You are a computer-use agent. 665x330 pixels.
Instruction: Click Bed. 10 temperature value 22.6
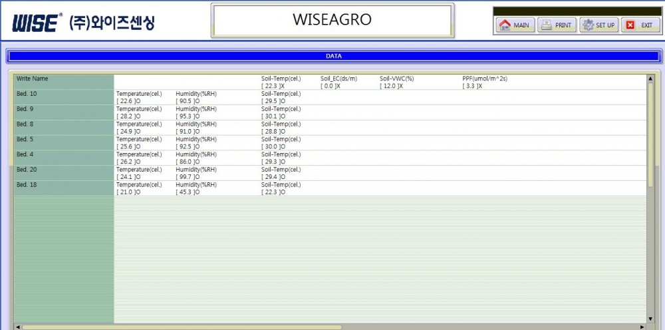coord(128,101)
